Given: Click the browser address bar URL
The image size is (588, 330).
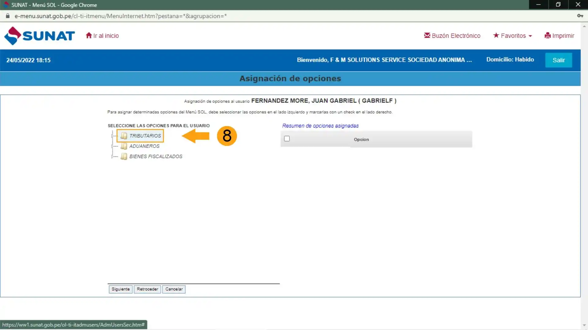Looking at the screenshot, I should pos(121,16).
